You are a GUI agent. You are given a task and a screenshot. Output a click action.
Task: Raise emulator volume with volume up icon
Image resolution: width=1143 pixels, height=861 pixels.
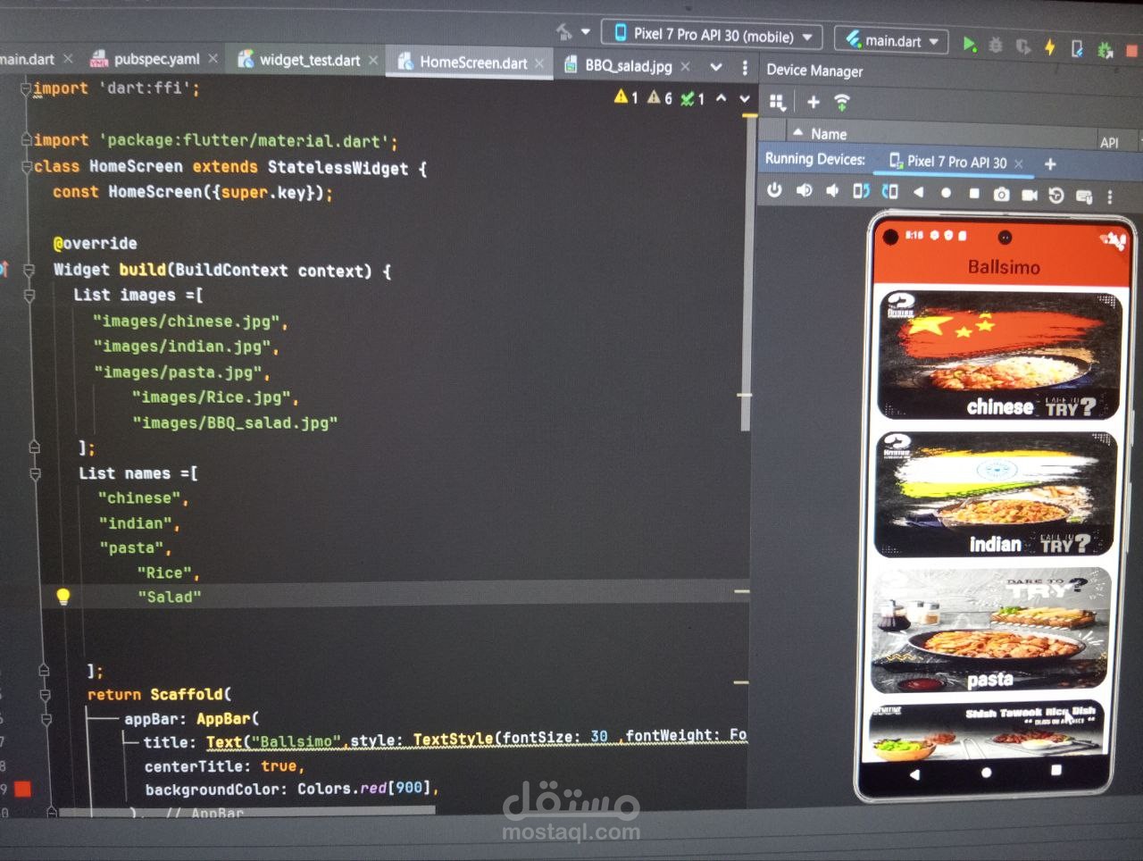click(x=804, y=190)
